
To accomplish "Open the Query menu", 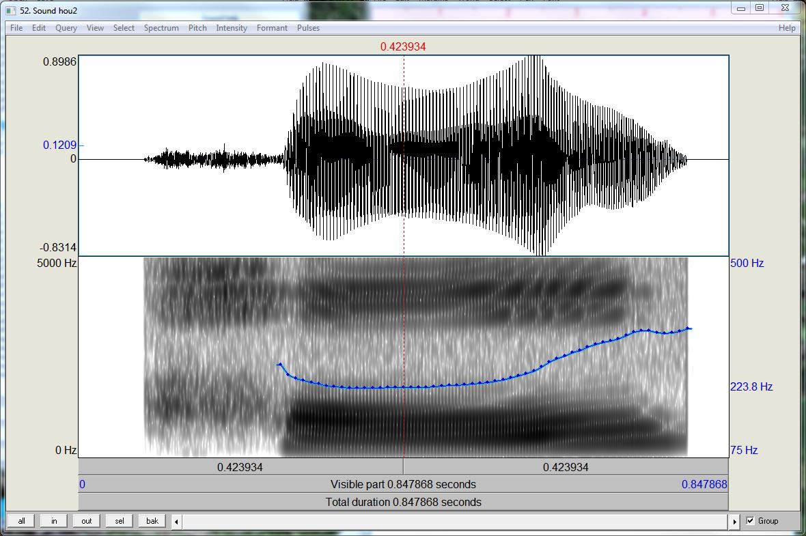I will tap(66, 28).
